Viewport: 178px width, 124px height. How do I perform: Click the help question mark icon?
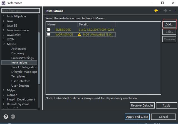6,117
